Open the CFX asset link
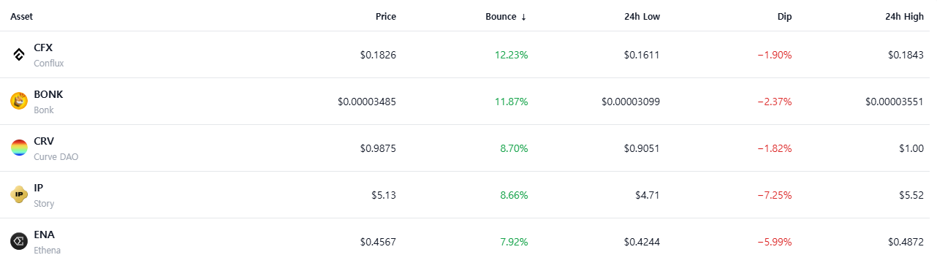The height and width of the screenshot is (263, 937). 43,47
